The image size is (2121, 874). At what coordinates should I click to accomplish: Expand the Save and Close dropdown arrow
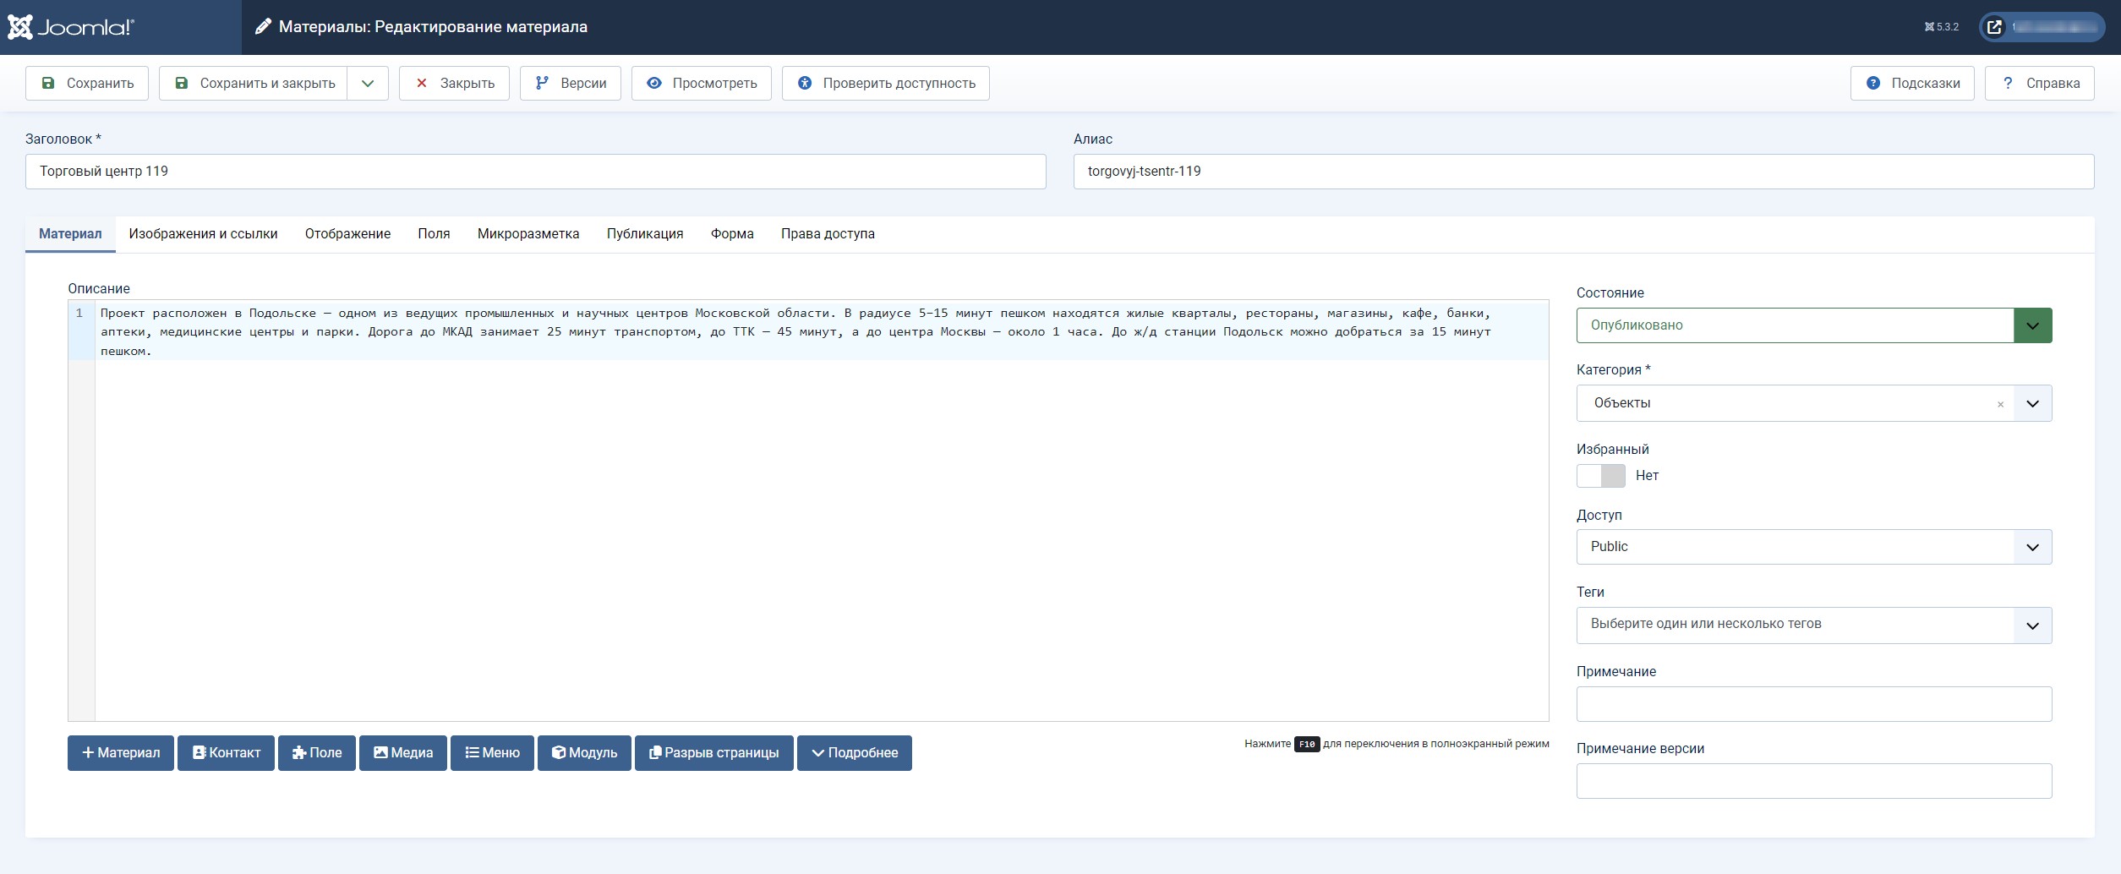pyautogui.click(x=368, y=83)
